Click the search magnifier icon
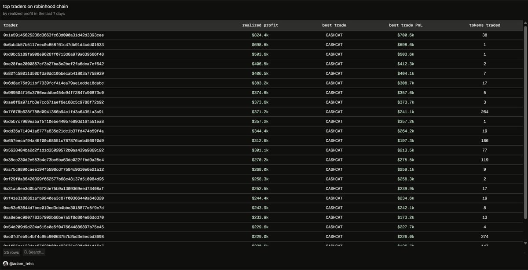This screenshot has width=528, height=270. click(26, 252)
